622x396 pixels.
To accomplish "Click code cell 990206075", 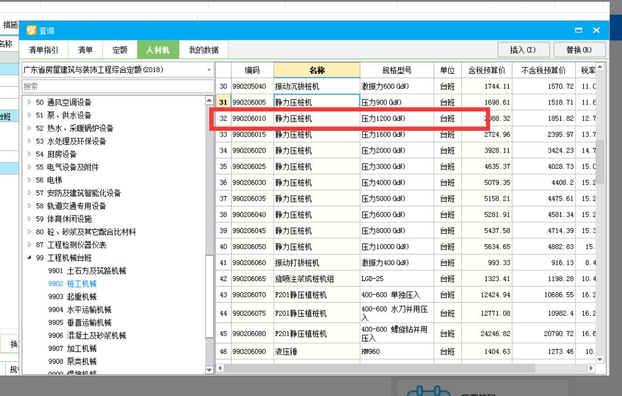I will pos(252,313).
